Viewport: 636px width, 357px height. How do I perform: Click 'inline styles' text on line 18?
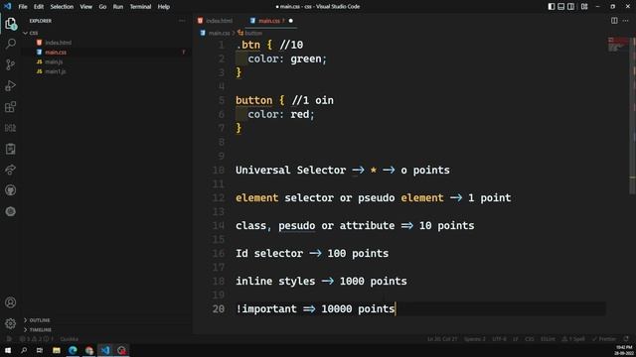[x=275, y=282]
